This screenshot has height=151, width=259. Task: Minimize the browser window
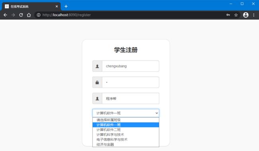[231, 4]
